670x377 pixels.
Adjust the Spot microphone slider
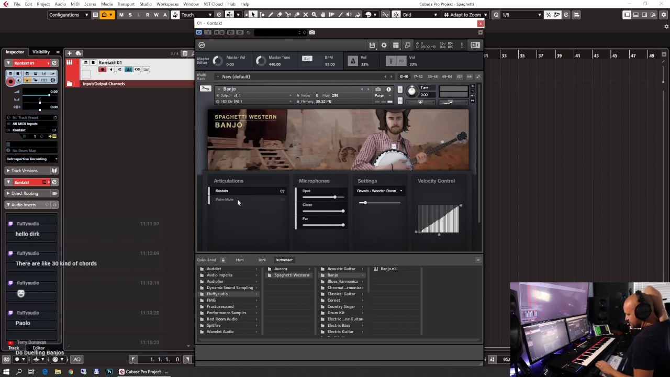coord(323,197)
